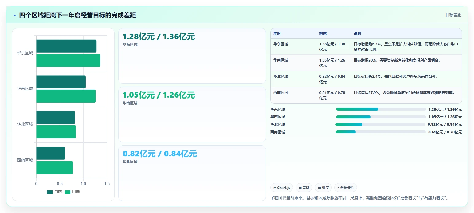
Task: Click the 0.61亿元 / 0.78亿元 progress value
Action: point(445,132)
